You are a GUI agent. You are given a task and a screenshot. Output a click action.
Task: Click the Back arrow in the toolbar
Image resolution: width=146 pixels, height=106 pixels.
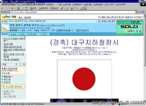tap(3, 8)
